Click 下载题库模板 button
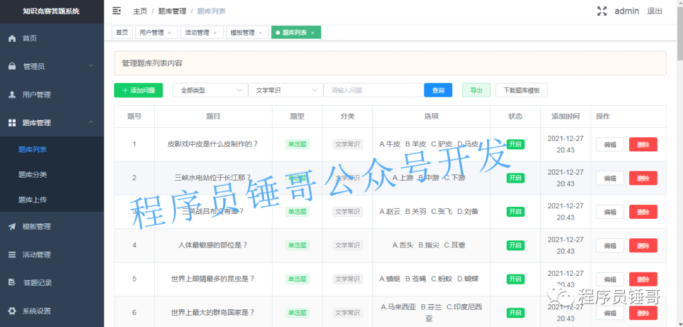 [521, 90]
